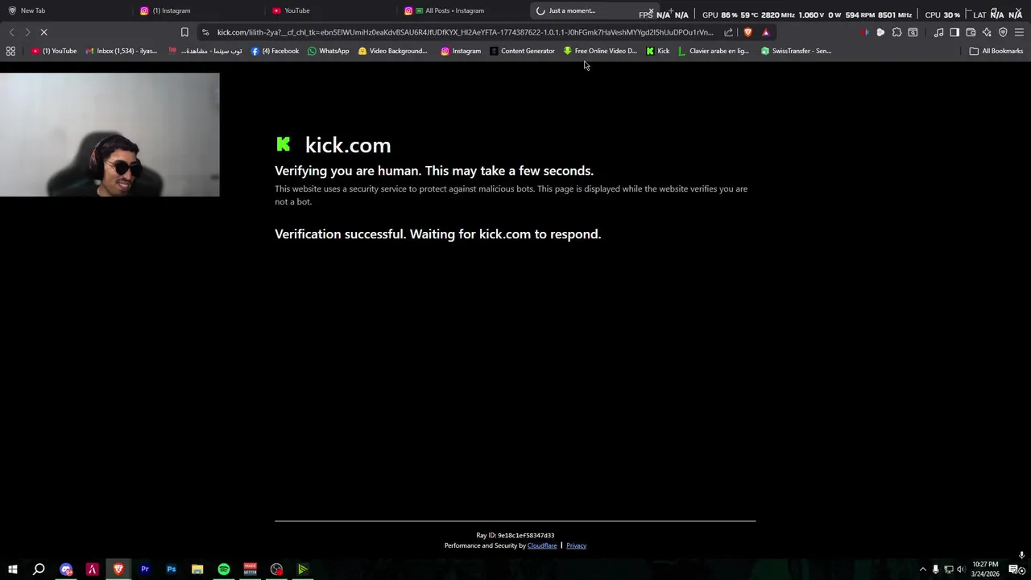Open the Windows notification center icon

(1013, 570)
